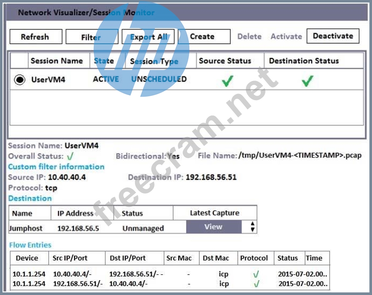Click the Activate option
The height and width of the screenshot is (295, 372).
click(x=286, y=36)
